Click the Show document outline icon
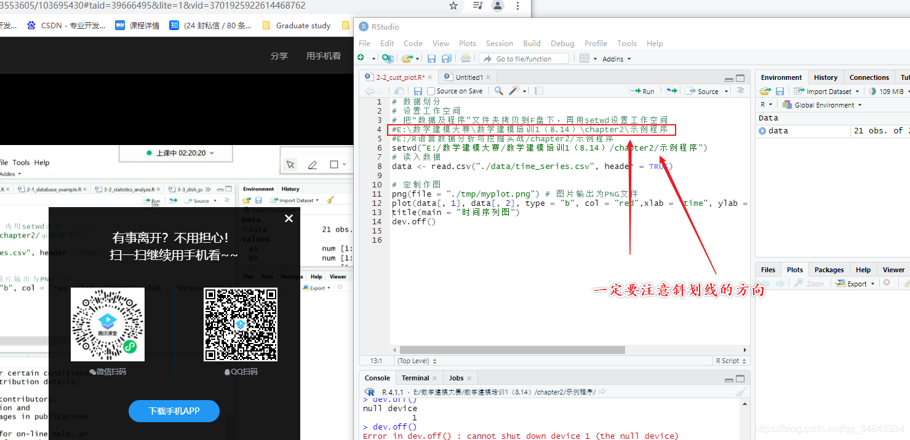This screenshot has height=440, width=910. (740, 90)
